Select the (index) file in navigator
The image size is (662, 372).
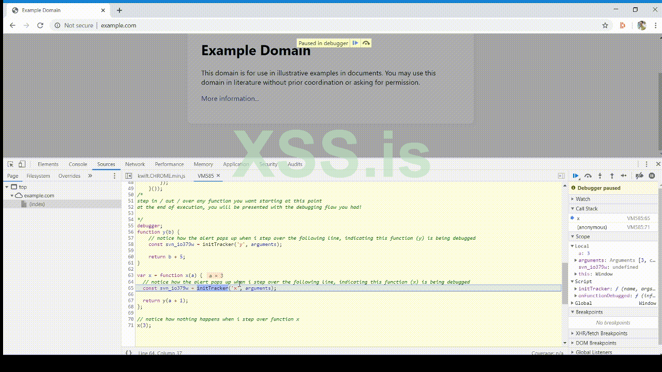click(x=37, y=204)
